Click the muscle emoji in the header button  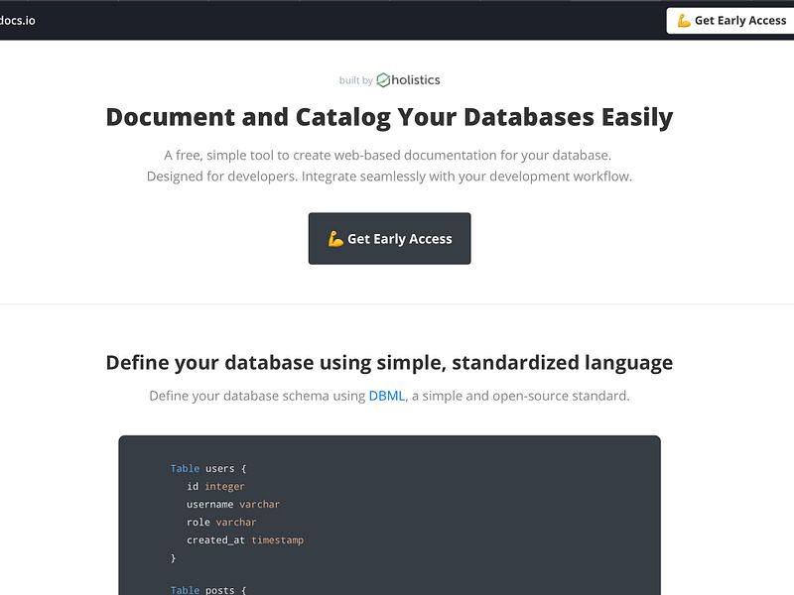[684, 21]
